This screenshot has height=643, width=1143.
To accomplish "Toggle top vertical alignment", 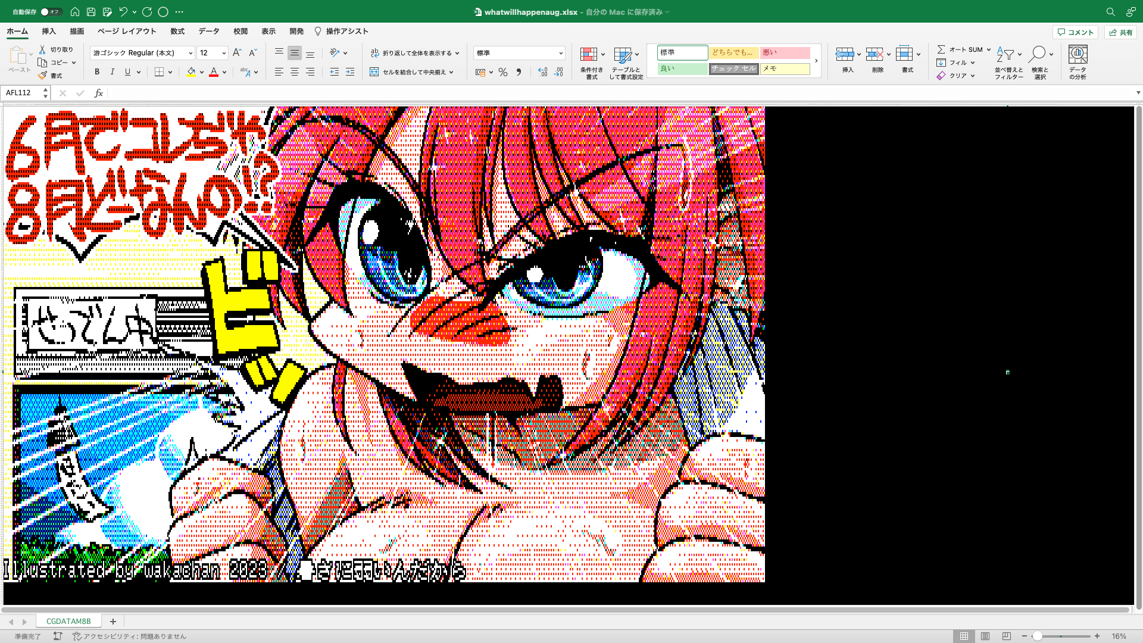I will click(279, 53).
